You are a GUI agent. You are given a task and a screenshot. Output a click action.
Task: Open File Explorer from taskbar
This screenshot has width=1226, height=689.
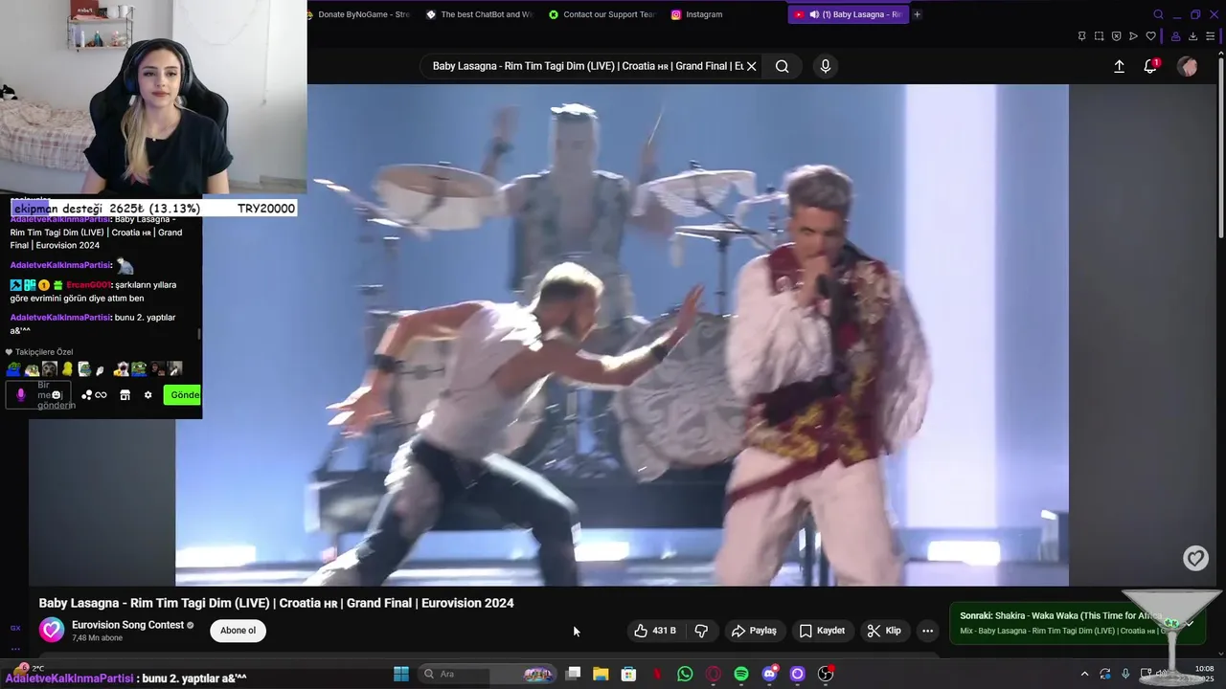click(601, 674)
